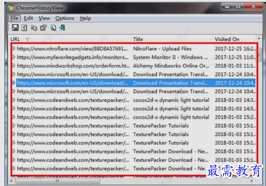Click the horizontal scrollbar right arrow

click(x=252, y=181)
